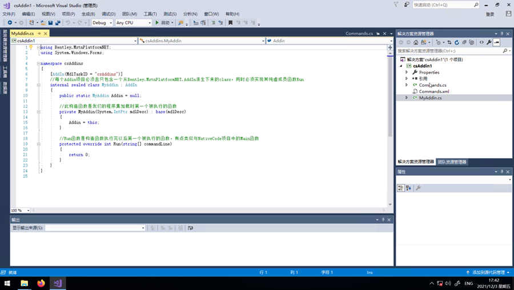Toggle Show All Files in Solution Explorer
514x290 pixels.
[x=471, y=42]
